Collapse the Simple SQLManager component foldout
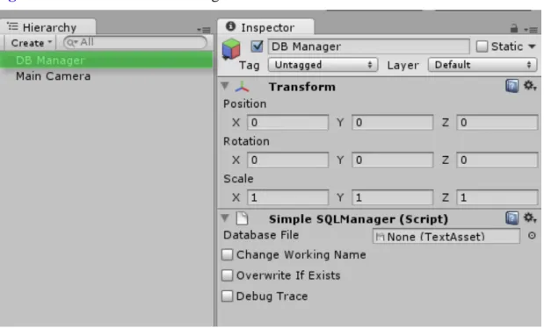The width and height of the screenshot is (544, 328). 225,217
